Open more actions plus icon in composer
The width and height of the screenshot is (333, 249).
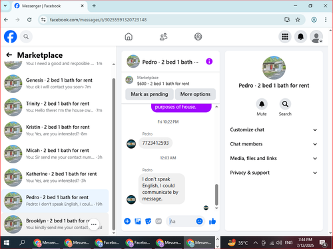127,221
